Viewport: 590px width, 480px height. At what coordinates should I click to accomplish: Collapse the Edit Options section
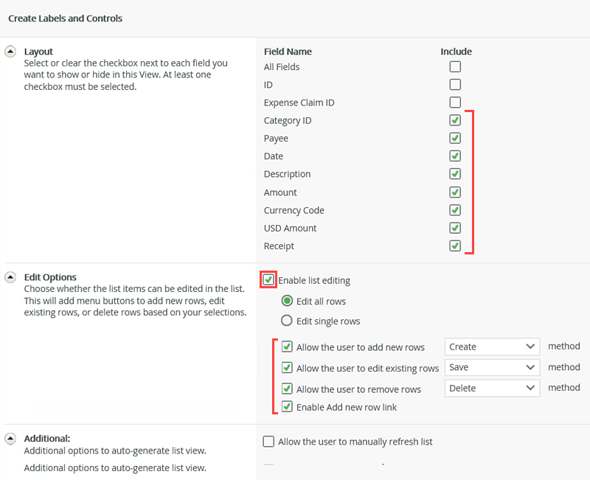click(x=10, y=276)
